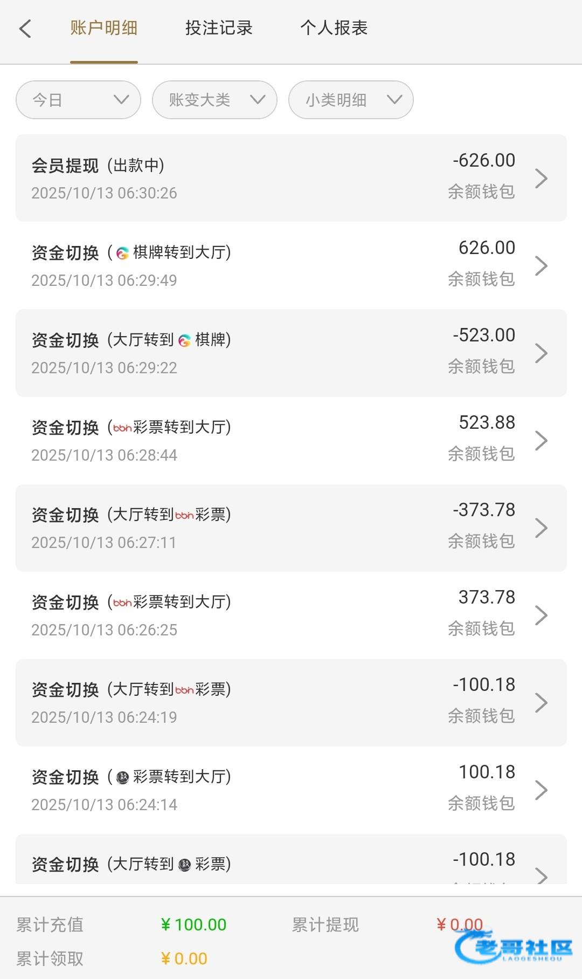
Task: Click chevron next to -373.78 amount
Action: [541, 528]
